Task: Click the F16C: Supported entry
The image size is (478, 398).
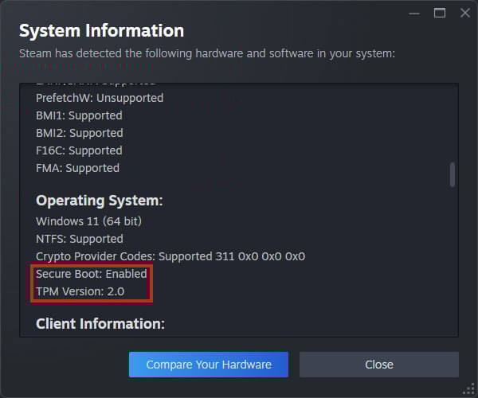Action: 80,150
